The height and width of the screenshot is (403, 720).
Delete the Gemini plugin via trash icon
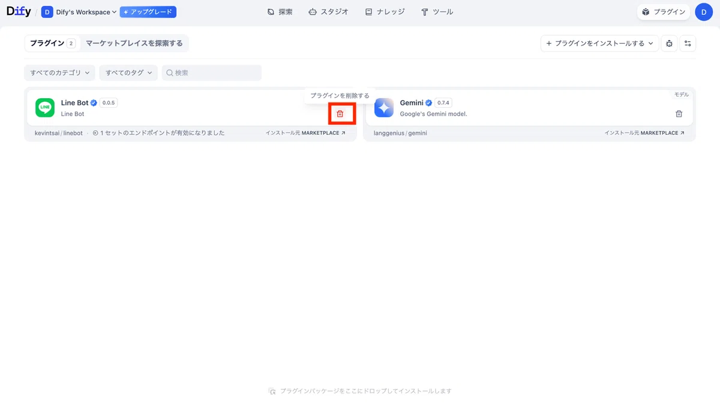click(679, 114)
